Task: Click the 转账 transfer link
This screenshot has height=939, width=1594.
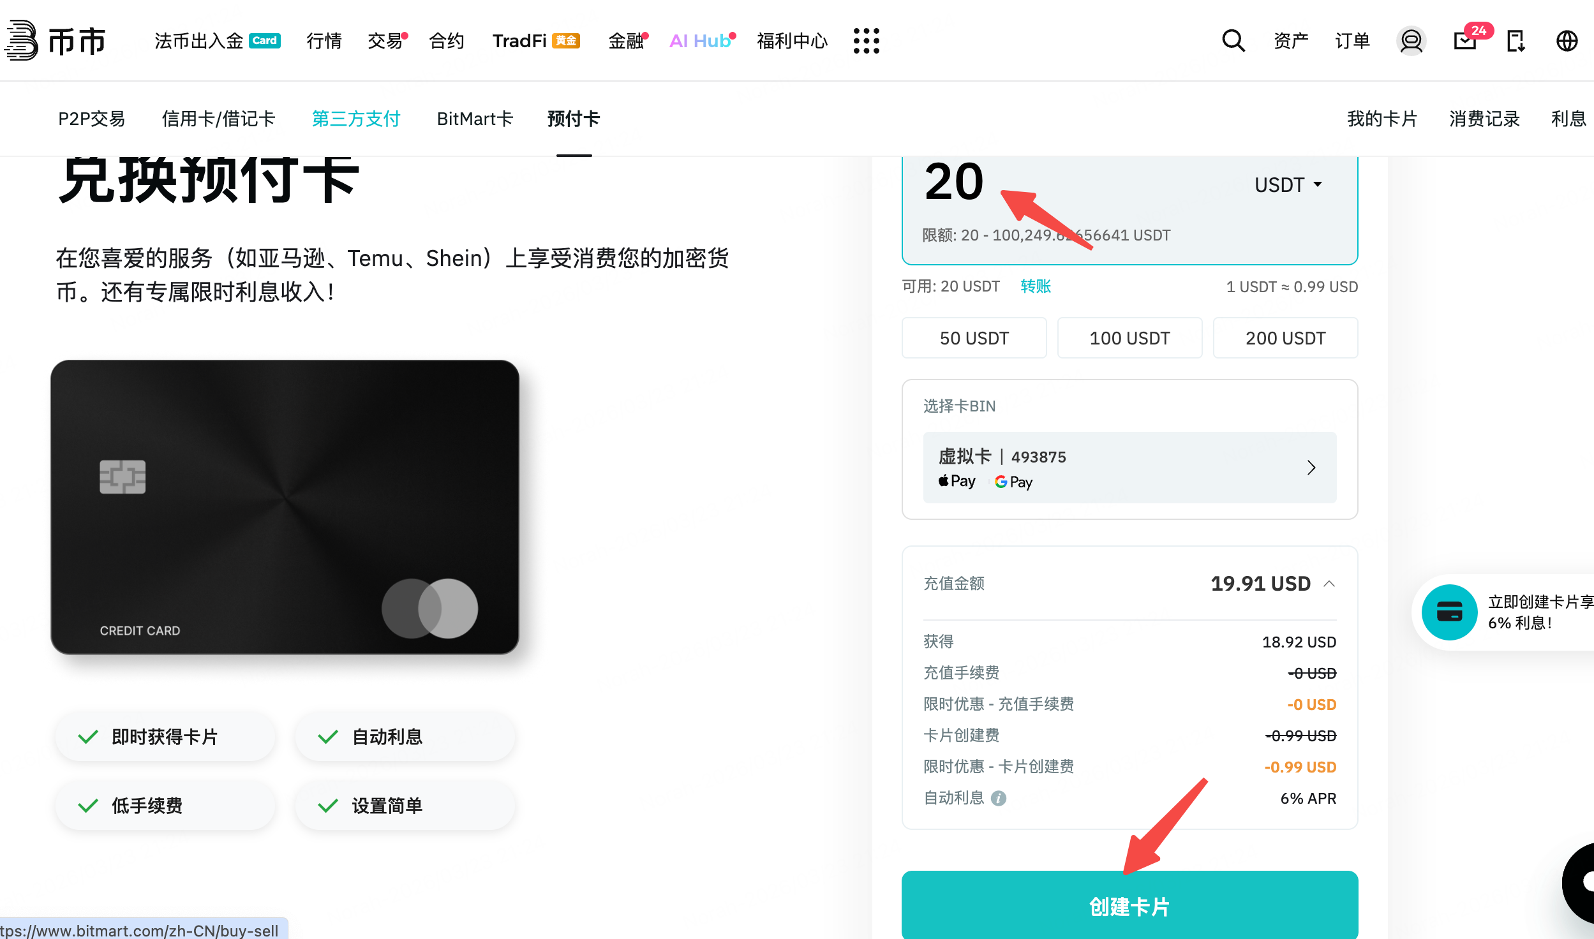Action: [1036, 286]
